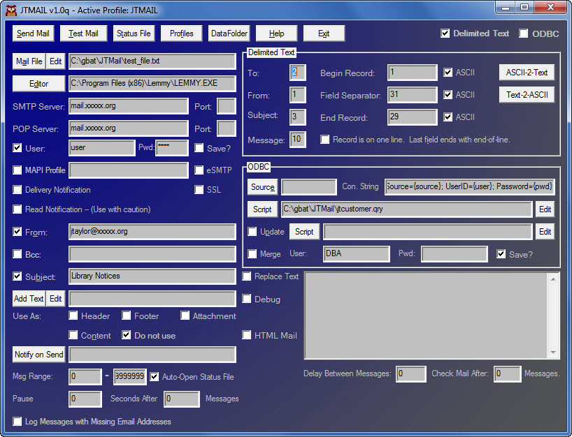Click the Exit button

324,34
